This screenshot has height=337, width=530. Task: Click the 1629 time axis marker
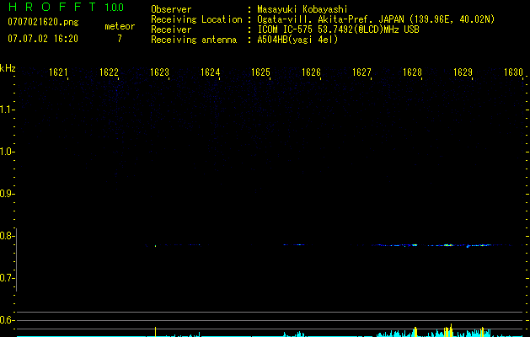coord(463,72)
